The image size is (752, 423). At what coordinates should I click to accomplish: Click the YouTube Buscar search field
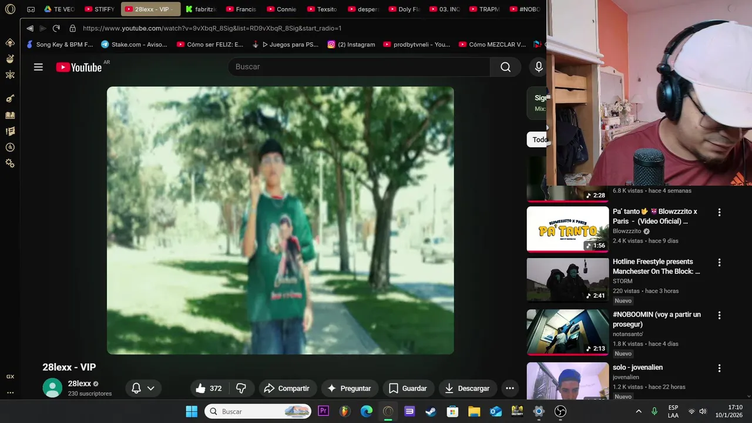359,67
